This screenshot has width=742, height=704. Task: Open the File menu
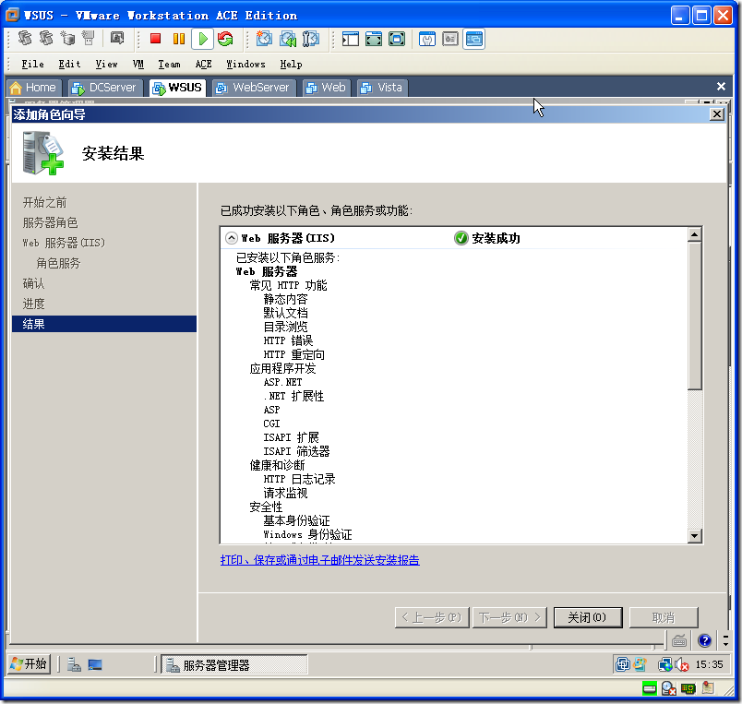tap(32, 64)
